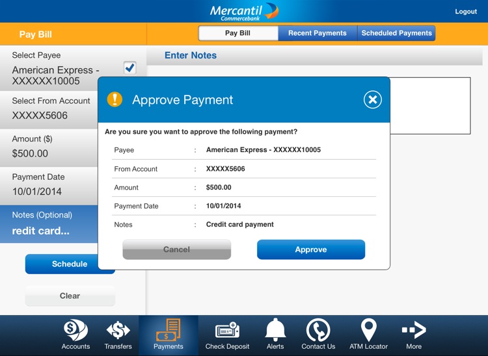Select the Notes (Optional) row

click(49, 224)
